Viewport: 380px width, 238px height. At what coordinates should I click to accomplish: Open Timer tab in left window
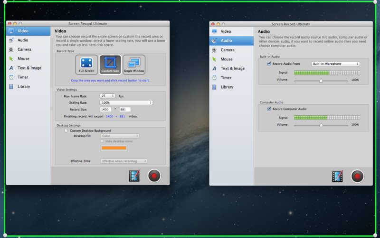click(x=28, y=77)
